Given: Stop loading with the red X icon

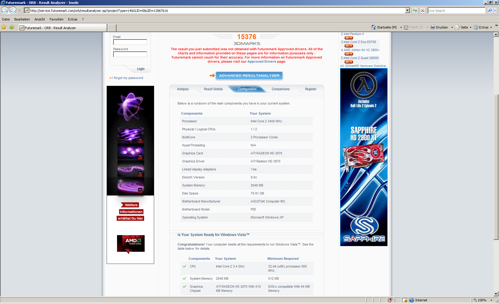Looking at the screenshot, I should [x=423, y=10].
